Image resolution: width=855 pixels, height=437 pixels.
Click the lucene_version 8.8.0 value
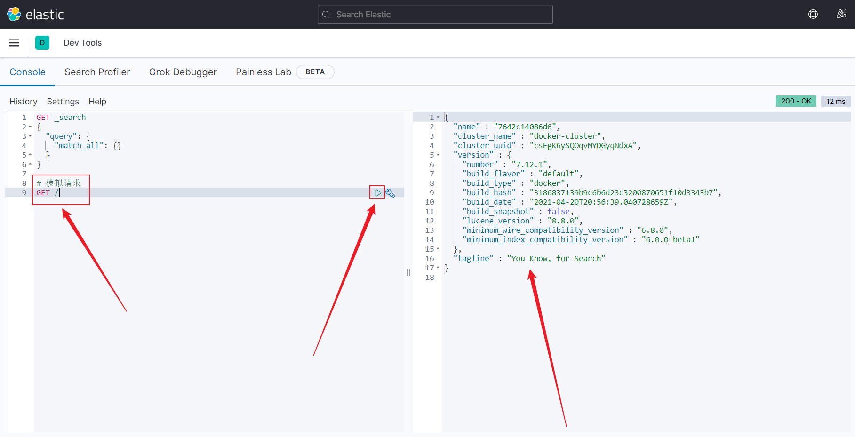[563, 221]
